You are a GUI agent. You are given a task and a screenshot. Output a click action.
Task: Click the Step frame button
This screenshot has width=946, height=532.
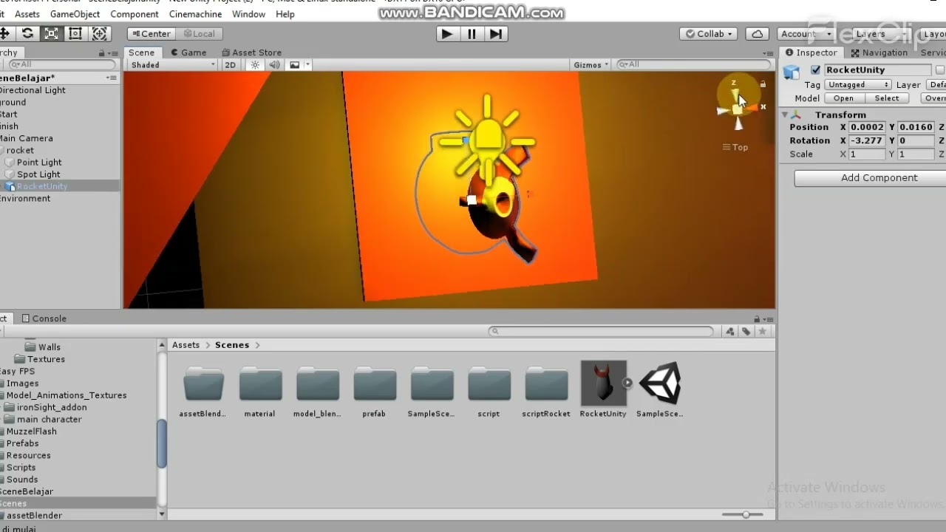(496, 33)
